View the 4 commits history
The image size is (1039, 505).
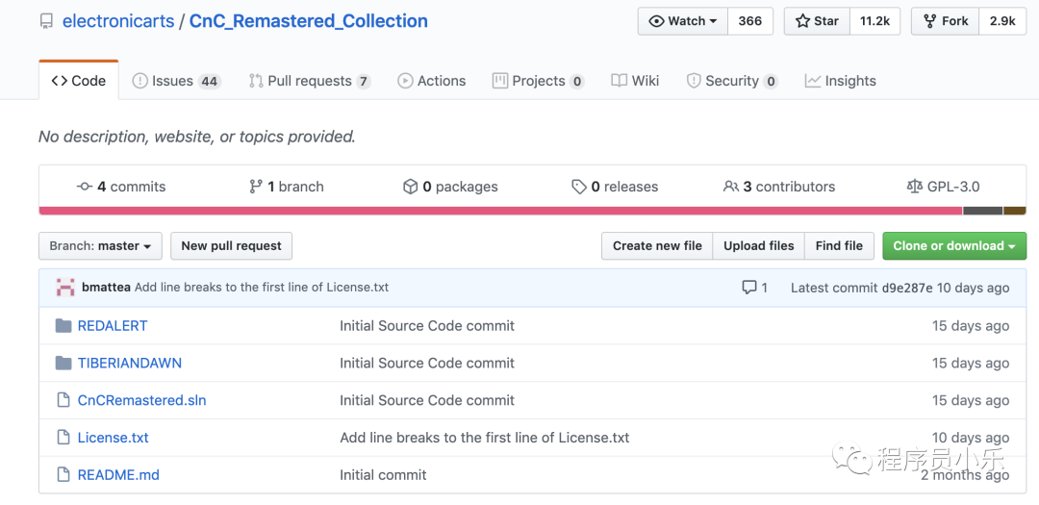pos(121,187)
